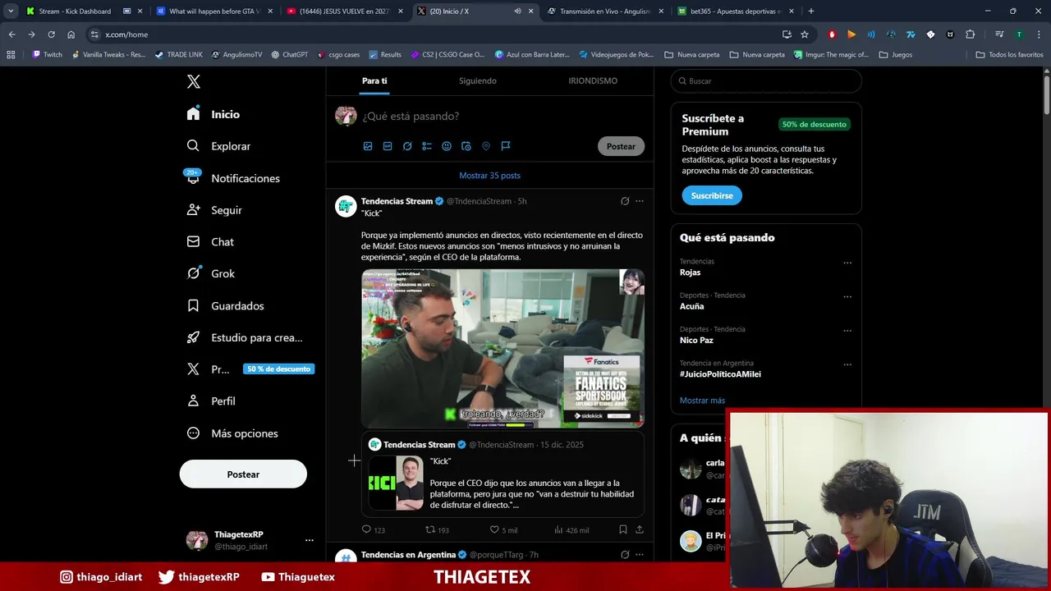1051x591 pixels.
Task: Open Chrome three-dot menu
Action: [1039, 34]
